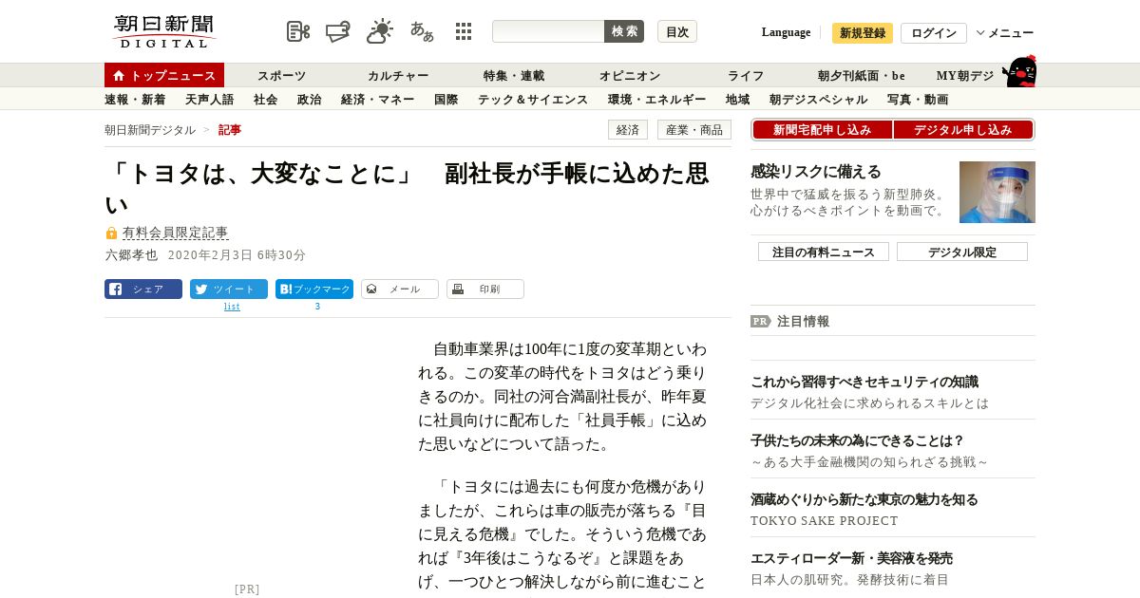
Task: Switch to デジタル限定 tab
Action: coord(962,252)
